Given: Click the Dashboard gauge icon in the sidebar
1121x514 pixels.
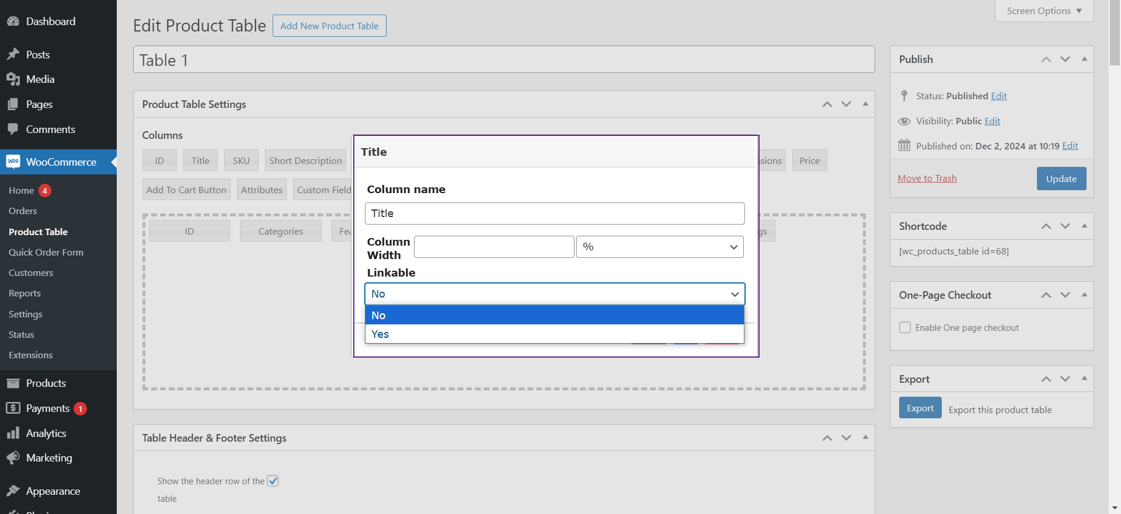Looking at the screenshot, I should coord(13,22).
